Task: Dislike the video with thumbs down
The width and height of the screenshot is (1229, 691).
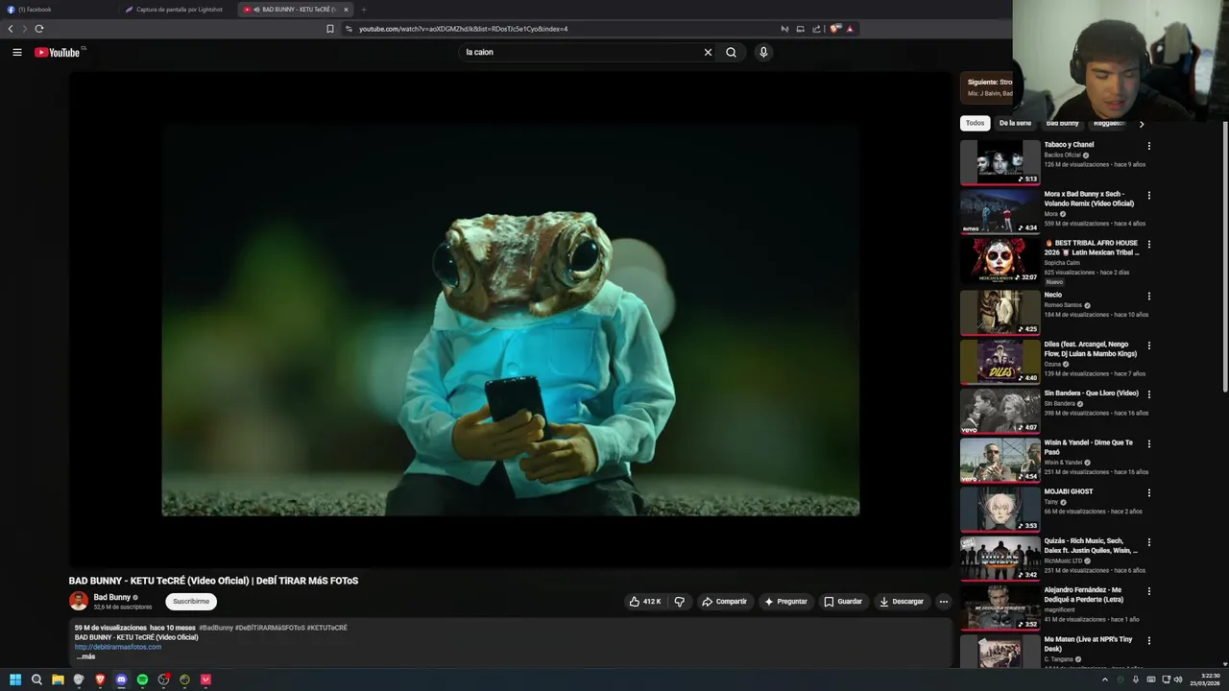Action: click(680, 602)
